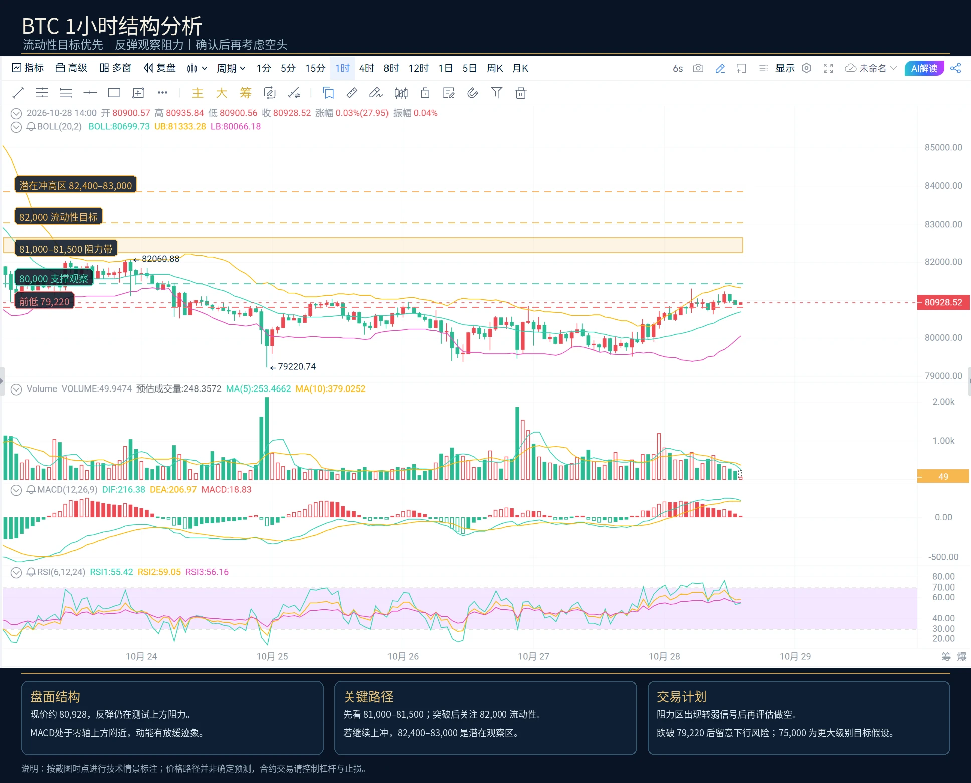Image resolution: width=971 pixels, height=783 pixels.
Task: Toggle the RSI indicator collapse circle
Action: 16,572
